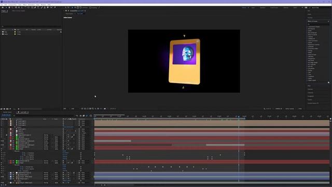This screenshot has height=187, width=332.
Task: Select the Perspective effects category
Action: (x=311, y=59)
